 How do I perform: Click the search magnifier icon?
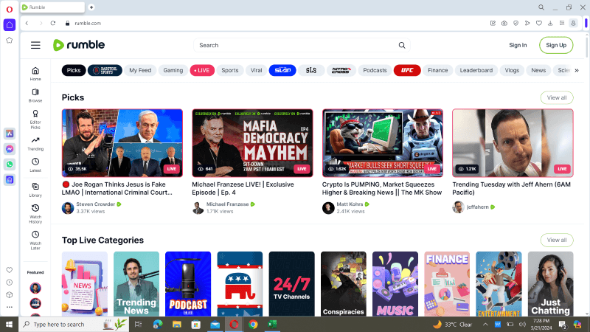tap(402, 45)
